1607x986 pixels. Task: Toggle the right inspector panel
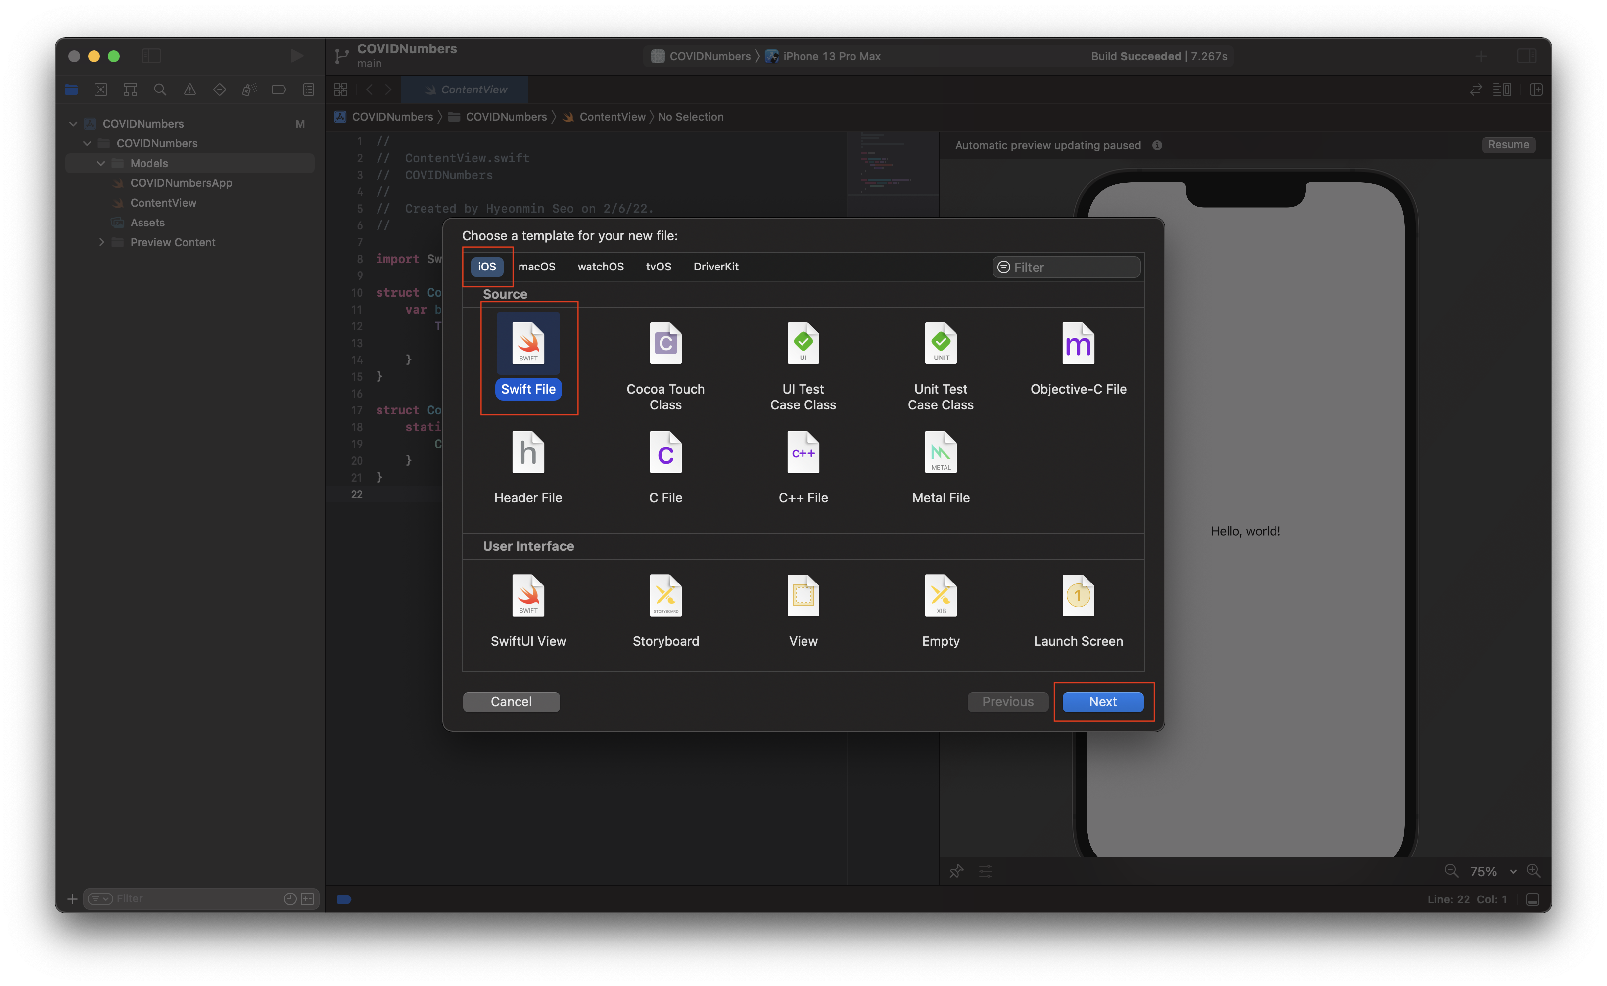[x=1526, y=56]
